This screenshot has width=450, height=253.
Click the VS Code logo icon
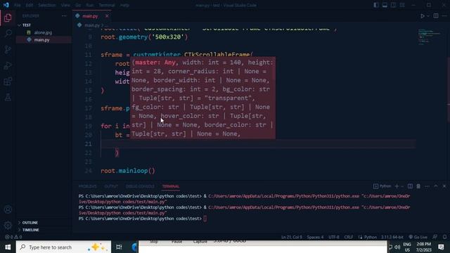[6, 5]
